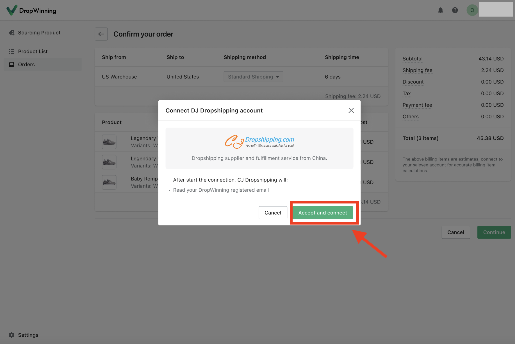Click Read your DropWinning registered email
Screen dimensions: 515x344
(x=221, y=190)
